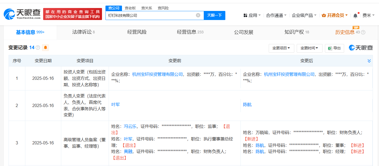Click the 变更前 column header
Viewport: 379px width, 166px height.
[175, 61]
